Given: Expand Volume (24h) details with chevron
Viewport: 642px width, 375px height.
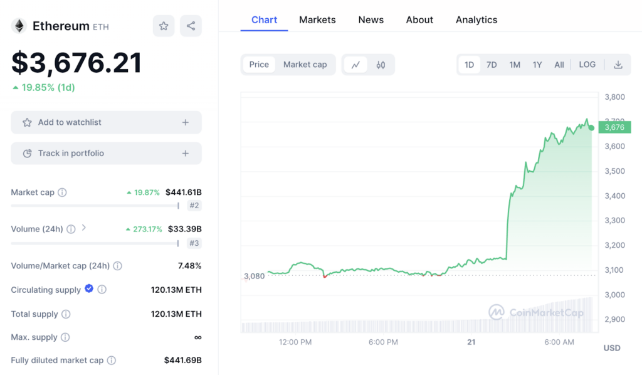Looking at the screenshot, I should click(x=84, y=228).
